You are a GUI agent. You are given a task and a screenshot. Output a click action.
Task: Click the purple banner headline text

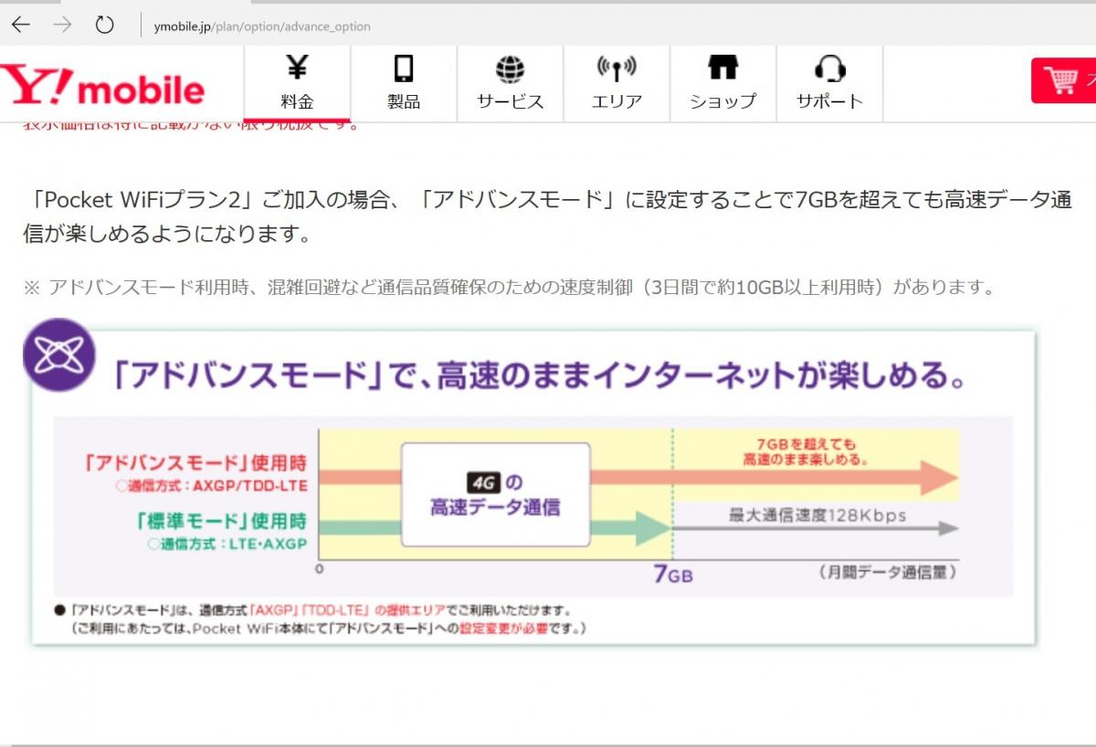click(x=539, y=375)
